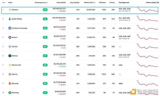The height and width of the screenshot is (96, 160).
Task: Click the Huobi Global flame icon
Action: pos(10,19)
